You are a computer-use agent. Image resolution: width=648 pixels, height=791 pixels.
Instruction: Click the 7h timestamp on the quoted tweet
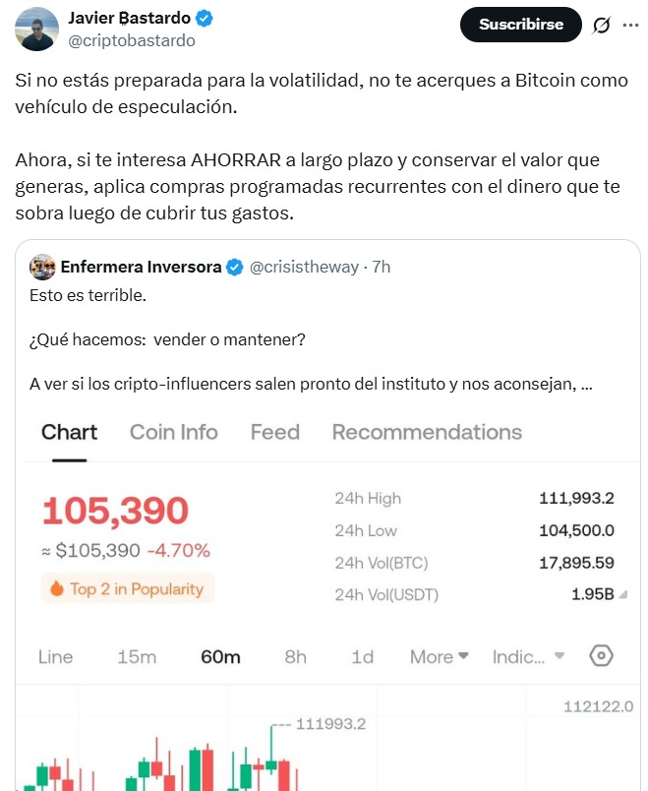tap(383, 266)
